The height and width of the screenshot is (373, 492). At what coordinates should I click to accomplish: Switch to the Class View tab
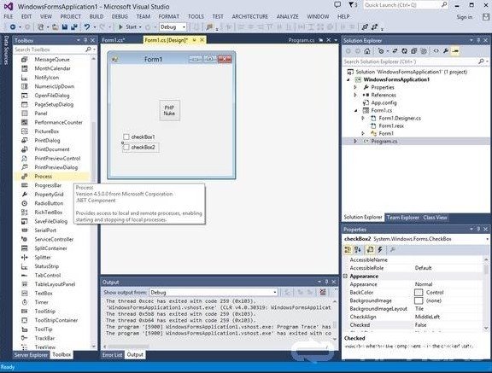click(435, 218)
